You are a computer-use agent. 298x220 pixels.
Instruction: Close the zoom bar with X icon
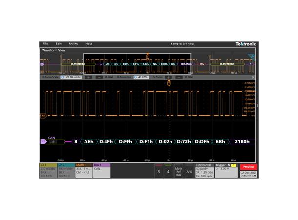point(253,77)
